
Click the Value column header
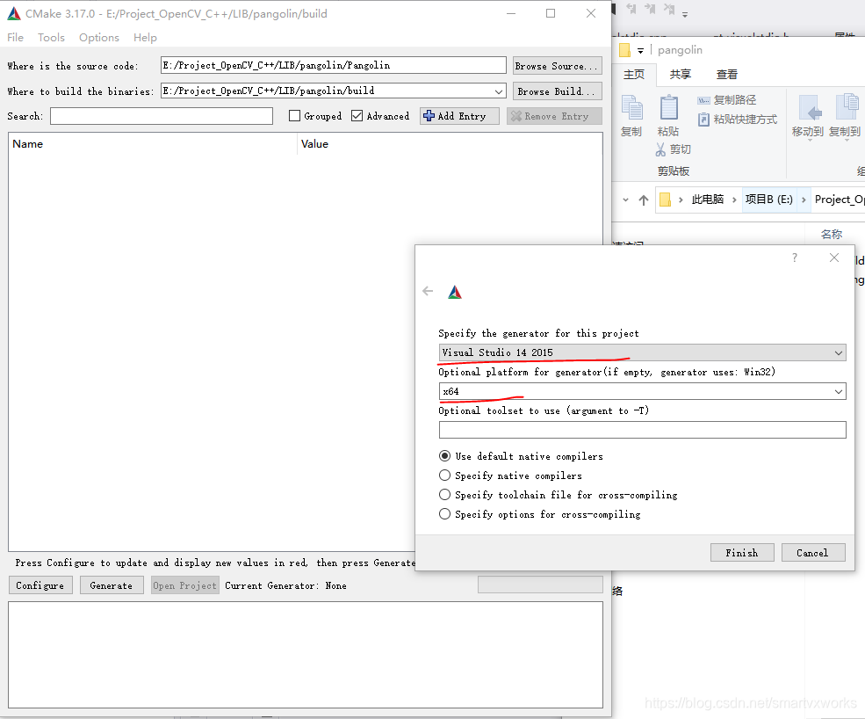pyautogui.click(x=450, y=143)
